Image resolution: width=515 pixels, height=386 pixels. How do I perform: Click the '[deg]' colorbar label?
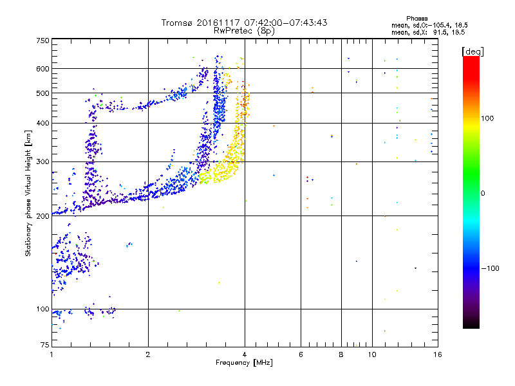point(473,51)
